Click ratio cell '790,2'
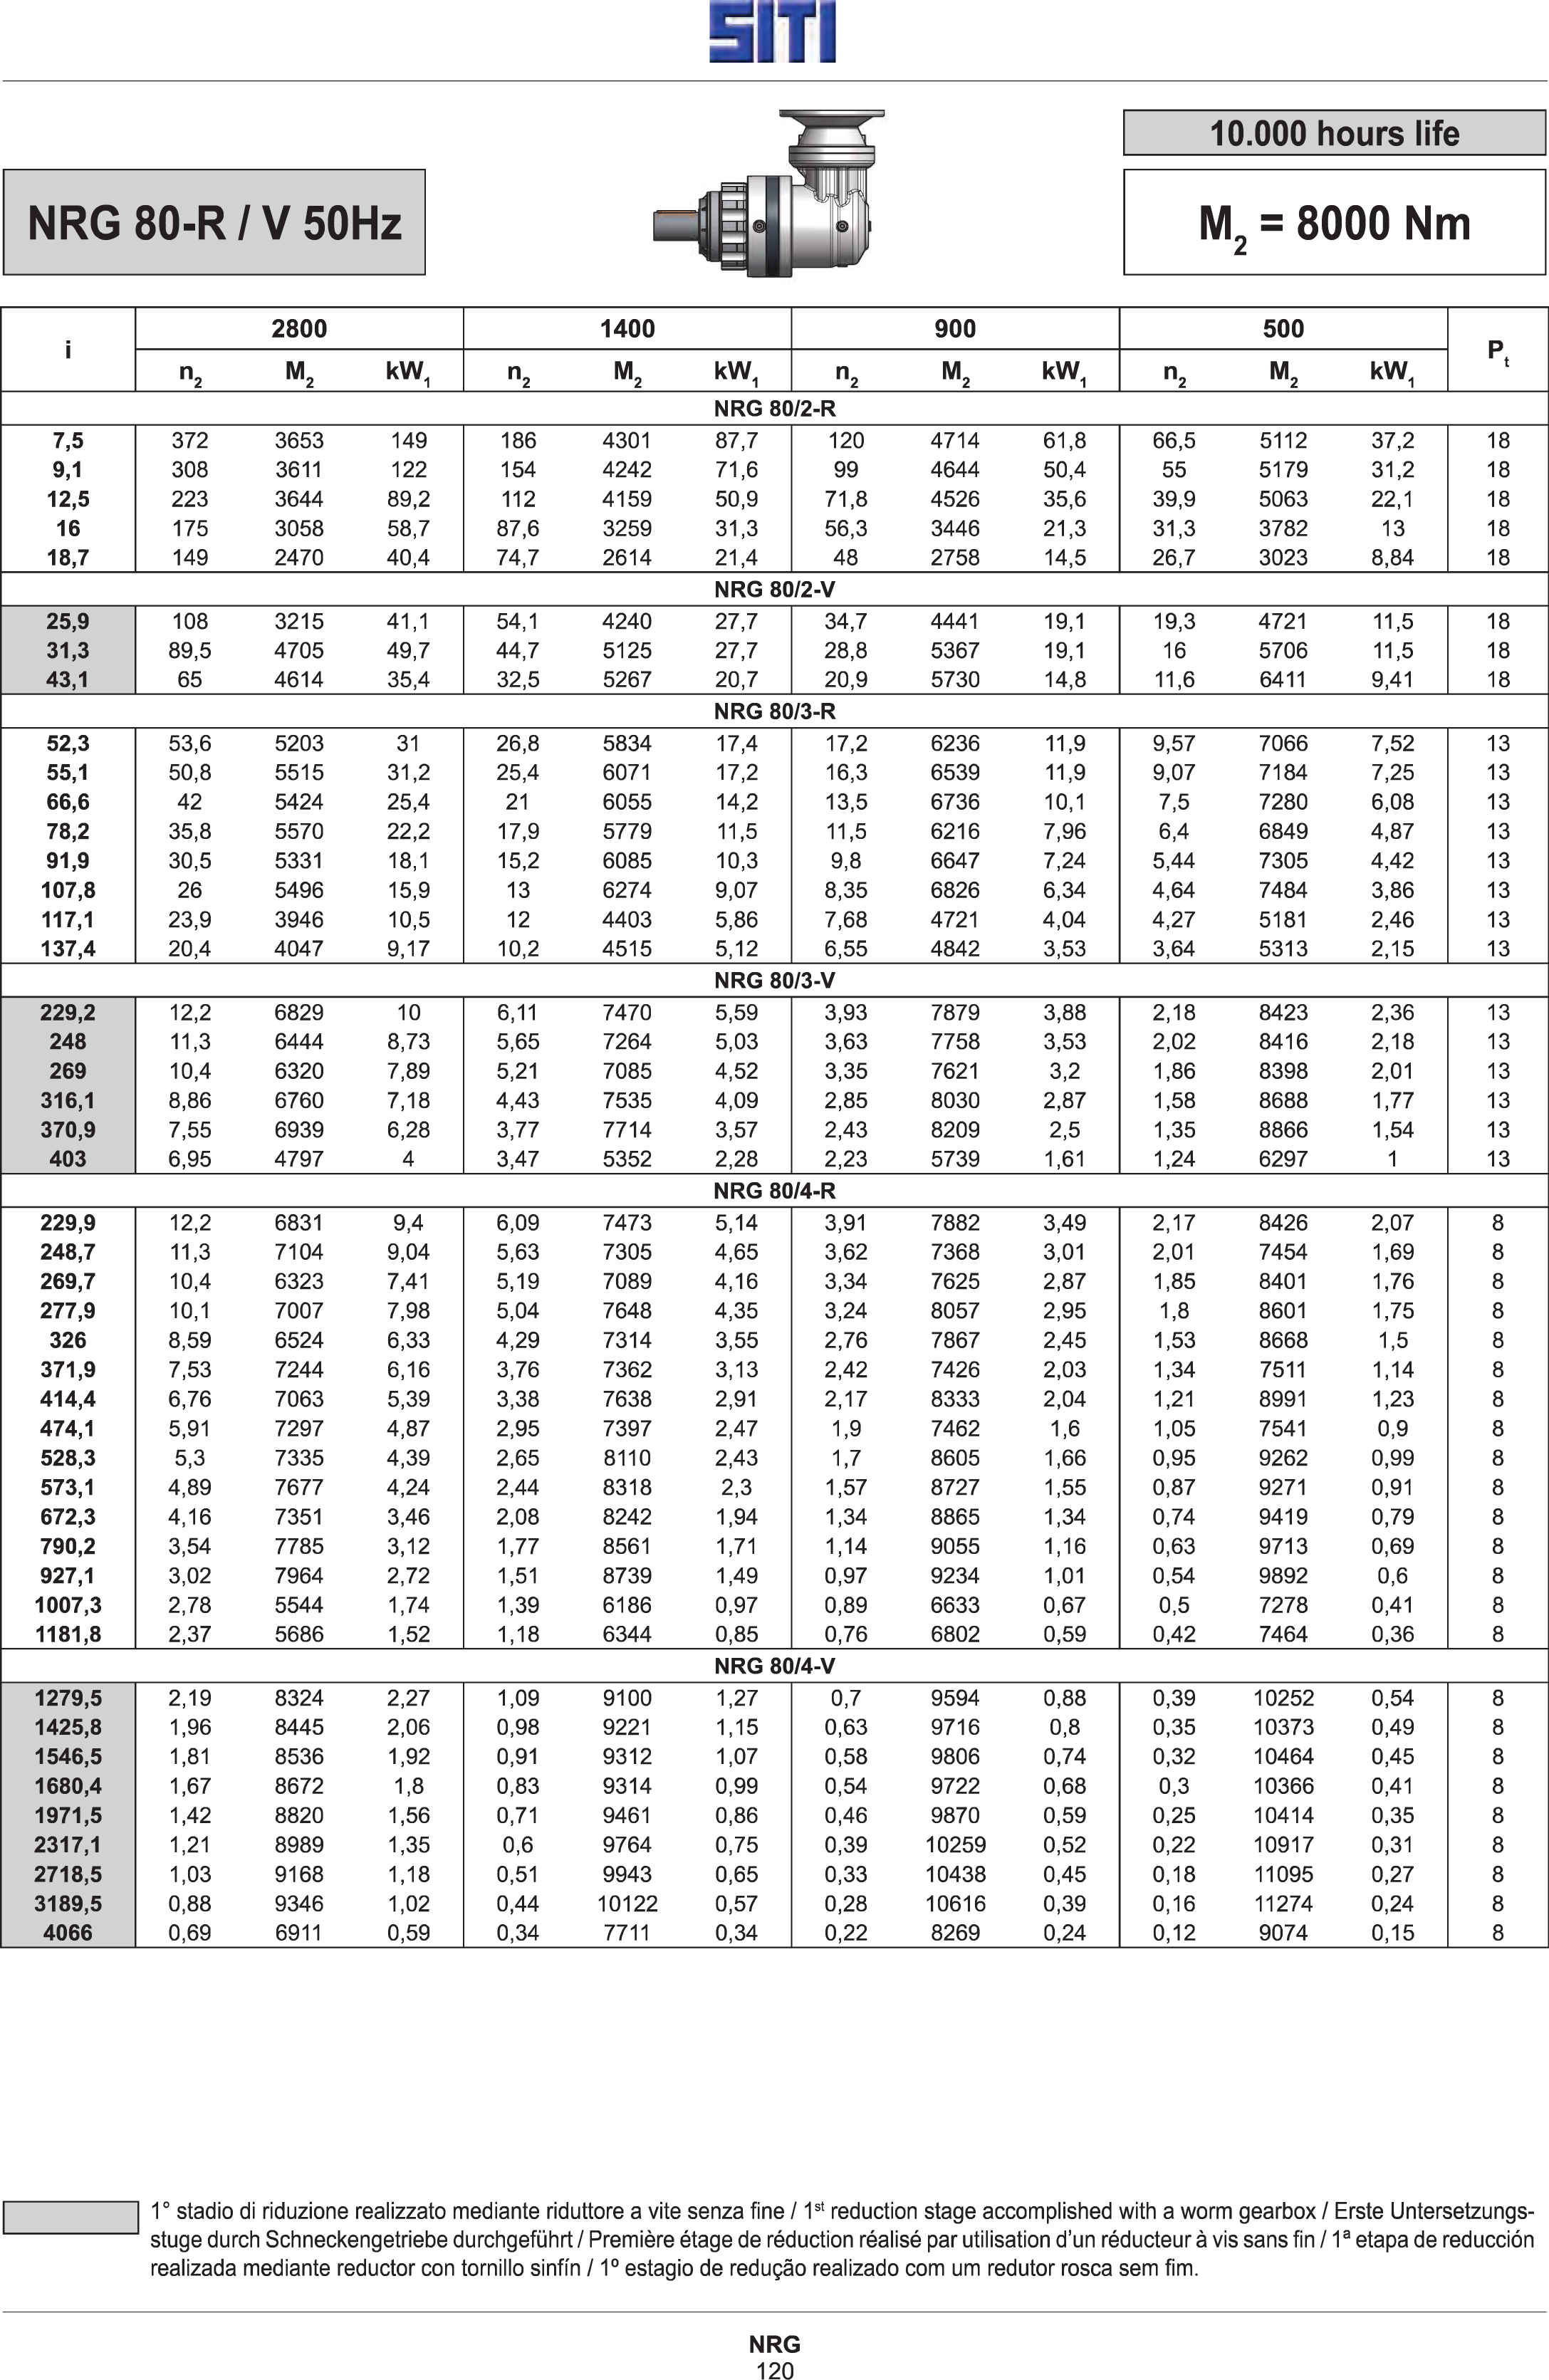Viewport: 1549px width, 2380px height. tap(68, 1546)
